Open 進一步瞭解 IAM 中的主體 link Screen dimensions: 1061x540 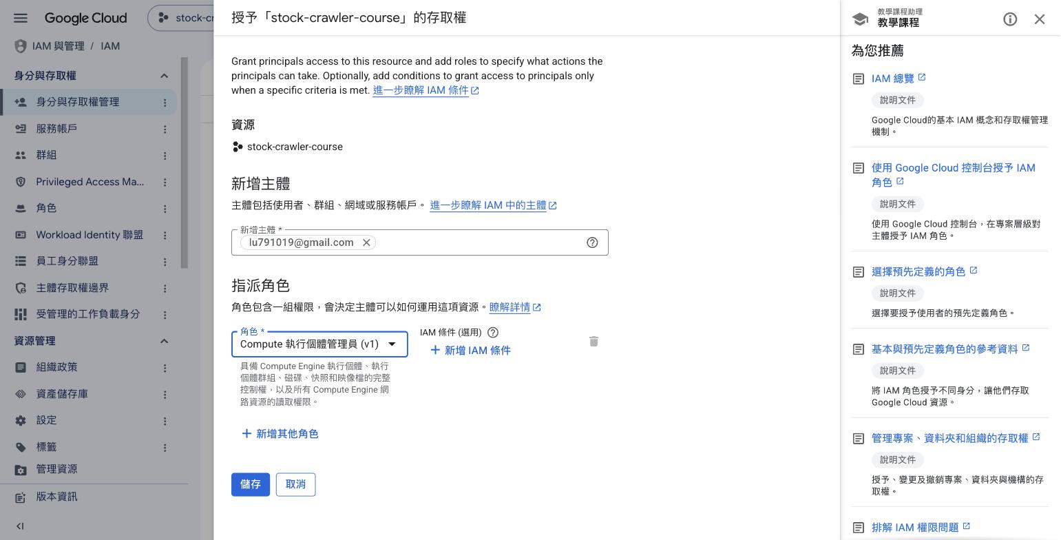[493, 205]
